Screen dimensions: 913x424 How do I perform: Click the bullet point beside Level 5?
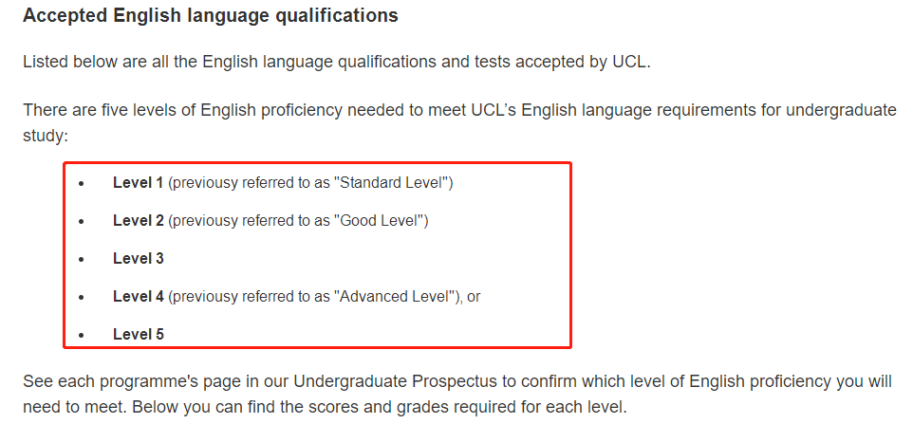(82, 334)
